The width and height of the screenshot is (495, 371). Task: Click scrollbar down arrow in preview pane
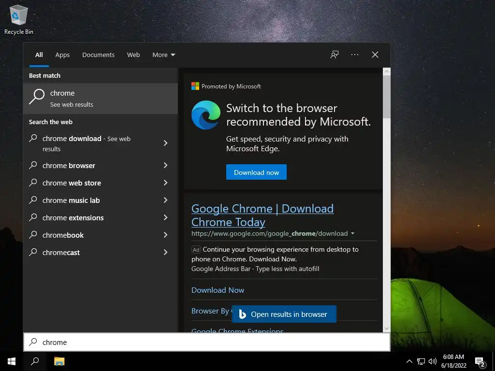386,328
